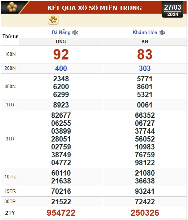Click the lottery balls button below header
Viewport: 188px width, 220px height.
(x=53, y=19)
